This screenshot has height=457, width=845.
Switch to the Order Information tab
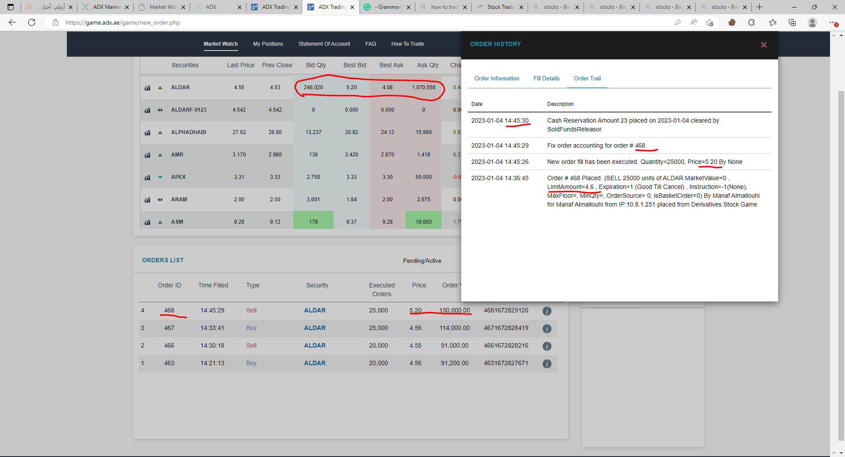497,78
